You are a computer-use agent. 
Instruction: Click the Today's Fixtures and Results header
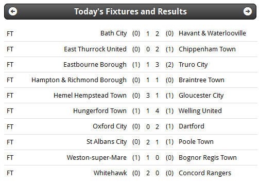click(130, 11)
